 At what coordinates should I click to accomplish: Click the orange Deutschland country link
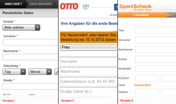[142, 85]
